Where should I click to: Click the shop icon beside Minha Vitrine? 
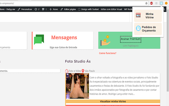click(x=138, y=15)
